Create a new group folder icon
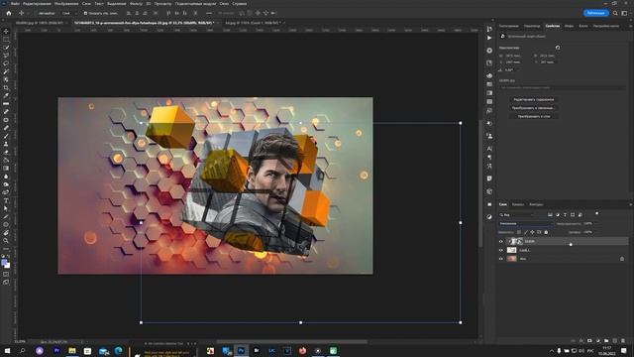The height and width of the screenshot is (357, 634). (606, 341)
